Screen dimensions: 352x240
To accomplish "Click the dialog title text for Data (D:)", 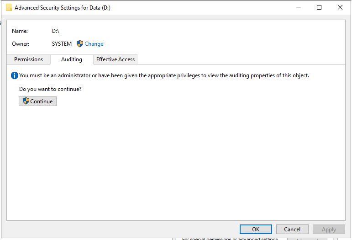I will point(63,8).
